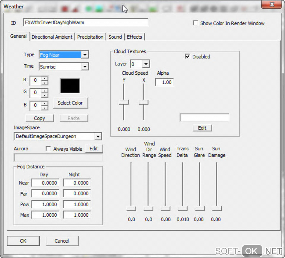This screenshot has width=285, height=258.
Task: Click the Cloud Speed X slider handle
Action: click(144, 102)
